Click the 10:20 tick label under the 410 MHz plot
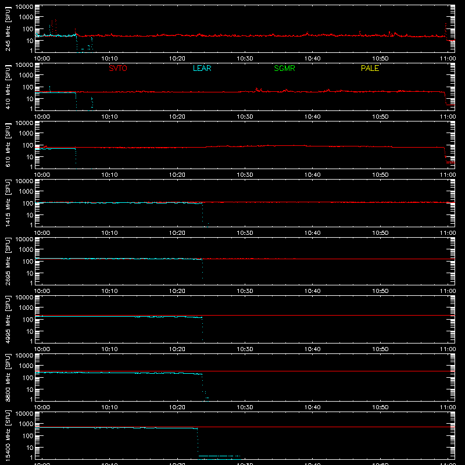Screen dimensions: 465x465 (177, 117)
